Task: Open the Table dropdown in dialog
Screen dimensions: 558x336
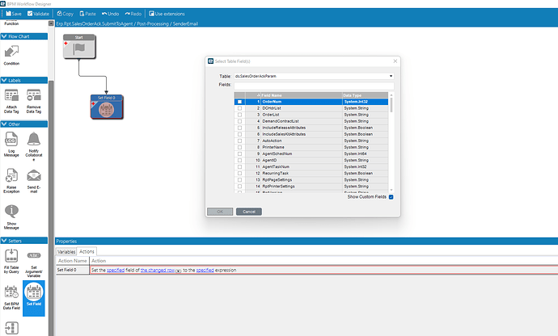Action: tap(391, 76)
